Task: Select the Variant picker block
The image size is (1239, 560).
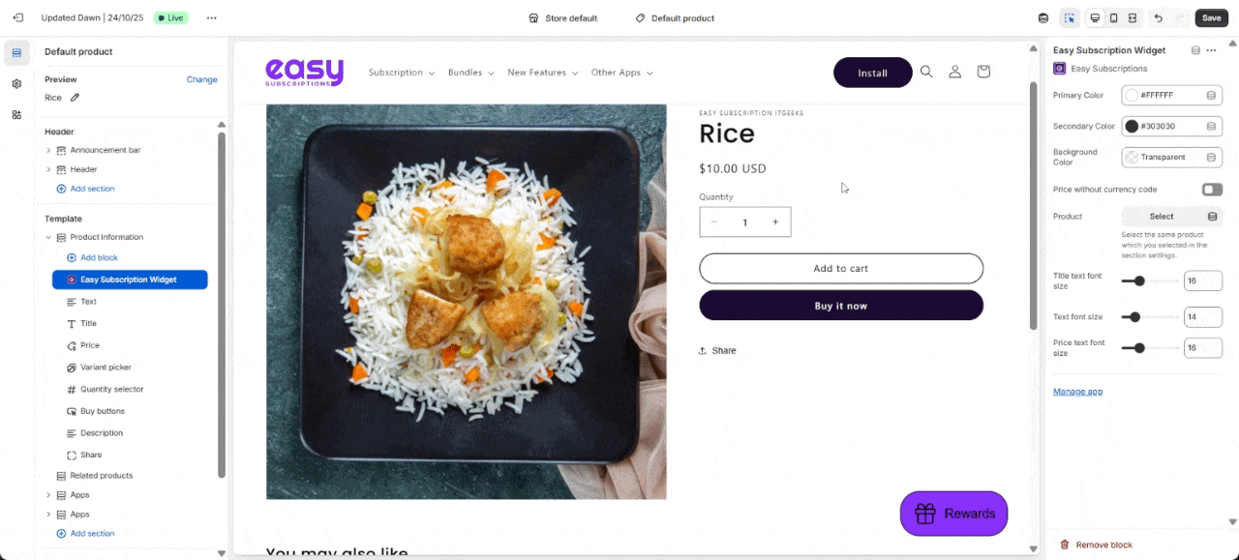Action: pos(106,368)
